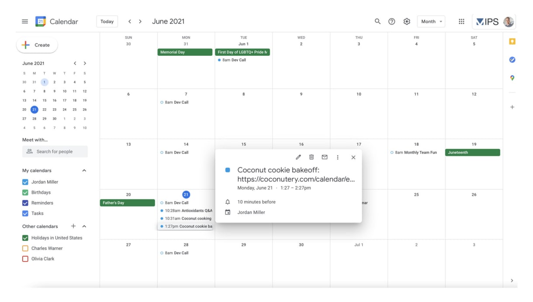Collapse the My calendars section
This screenshot has width=533, height=302.
click(84, 171)
